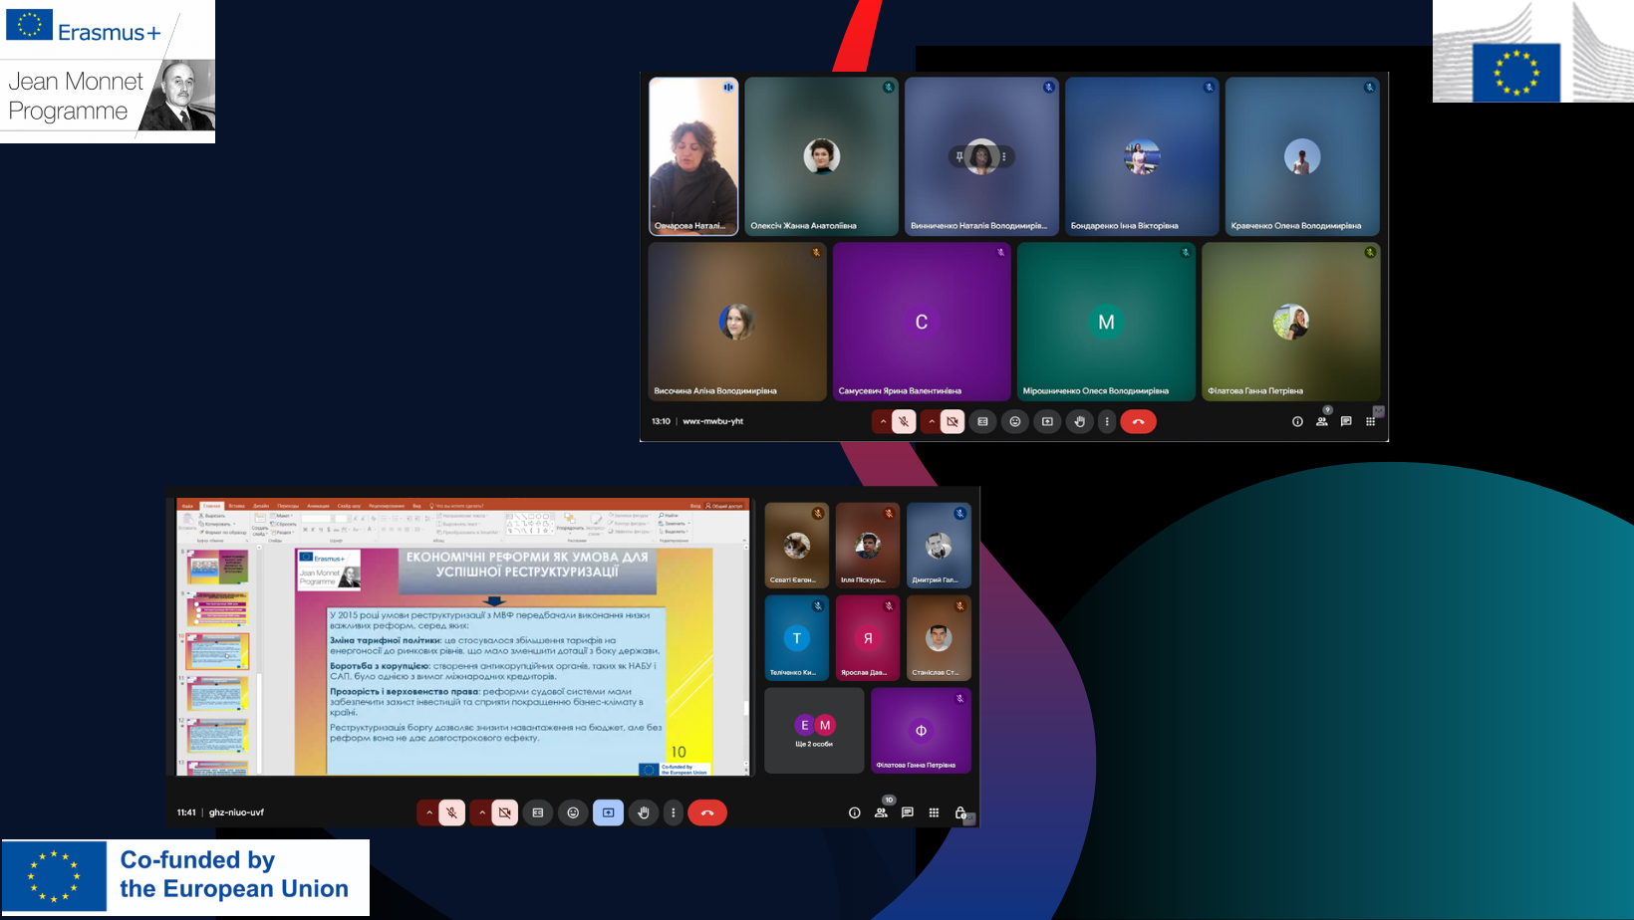The width and height of the screenshot is (1634, 920).
Task: Open 'Ще 2 особи' overflow participants tile
Action: tap(814, 730)
